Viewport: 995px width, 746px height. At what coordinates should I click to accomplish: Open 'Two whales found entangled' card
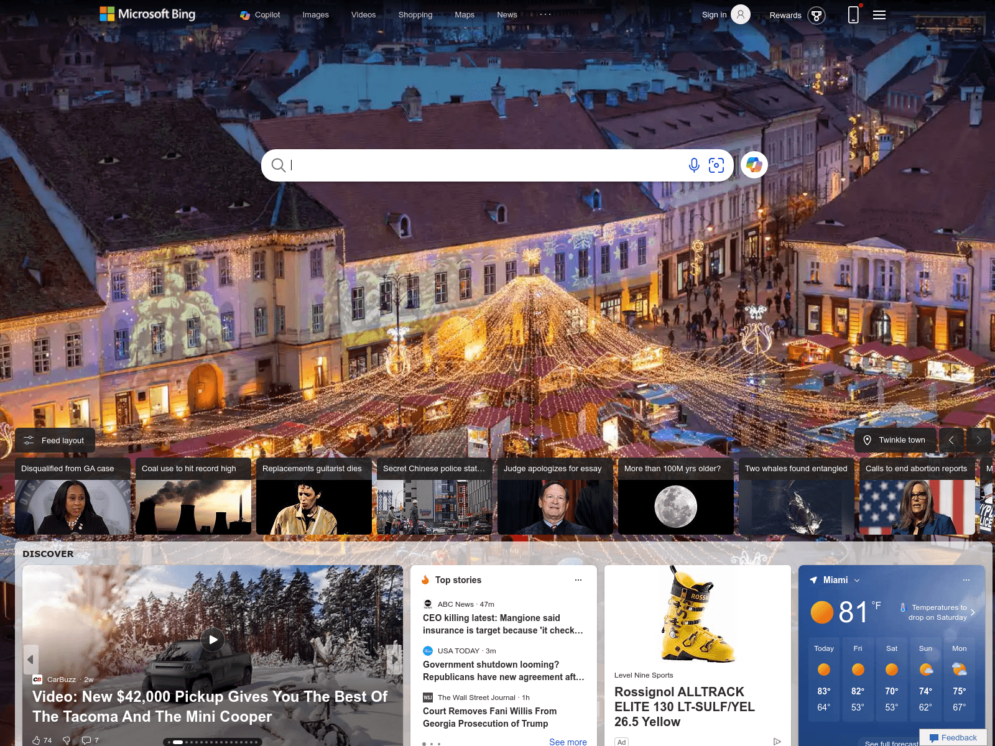point(797,496)
